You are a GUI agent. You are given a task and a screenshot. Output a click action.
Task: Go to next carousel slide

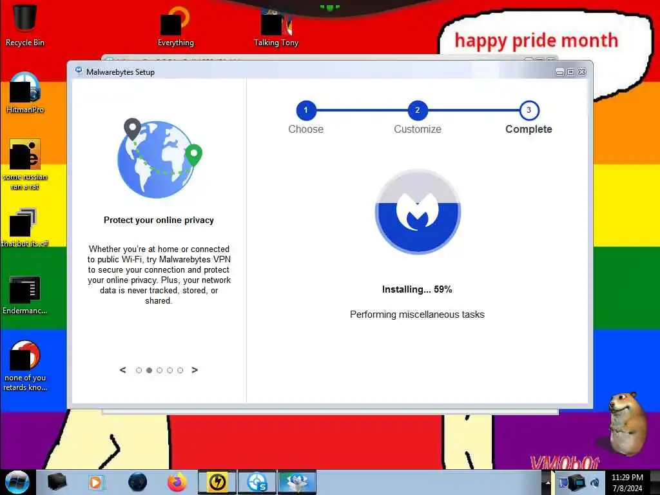click(195, 370)
